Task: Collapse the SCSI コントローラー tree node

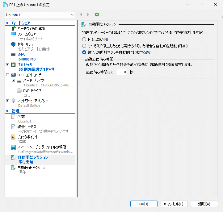Action: coord(7,75)
